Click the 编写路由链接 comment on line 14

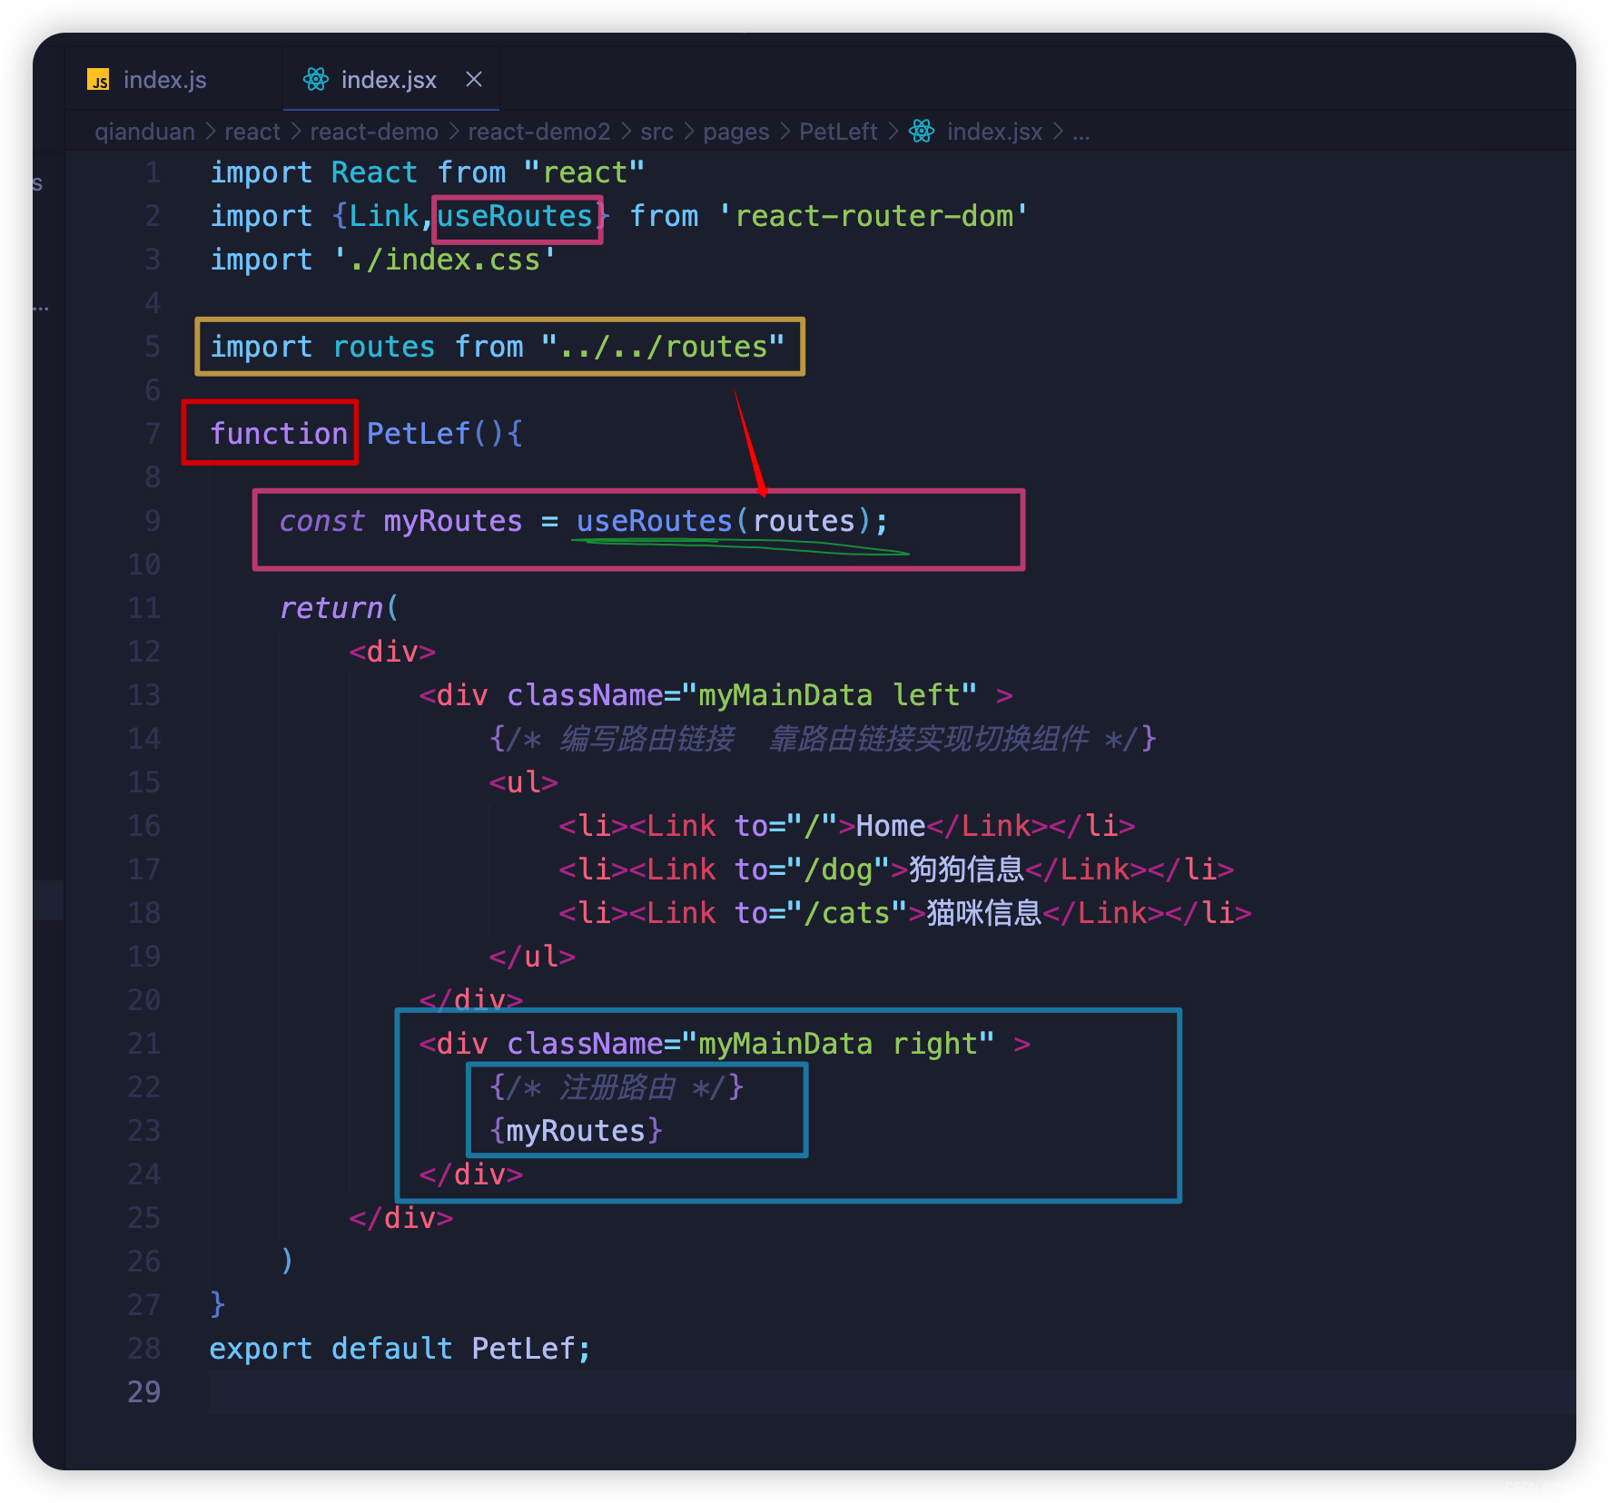tap(823, 739)
